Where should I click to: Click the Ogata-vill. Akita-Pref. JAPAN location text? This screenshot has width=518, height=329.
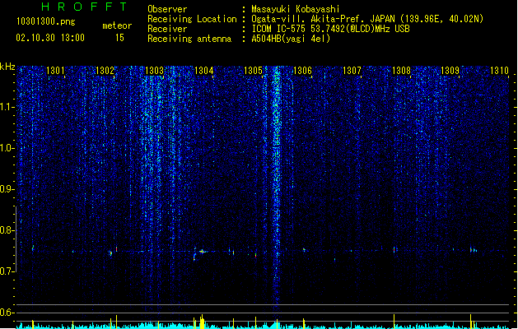367,19
